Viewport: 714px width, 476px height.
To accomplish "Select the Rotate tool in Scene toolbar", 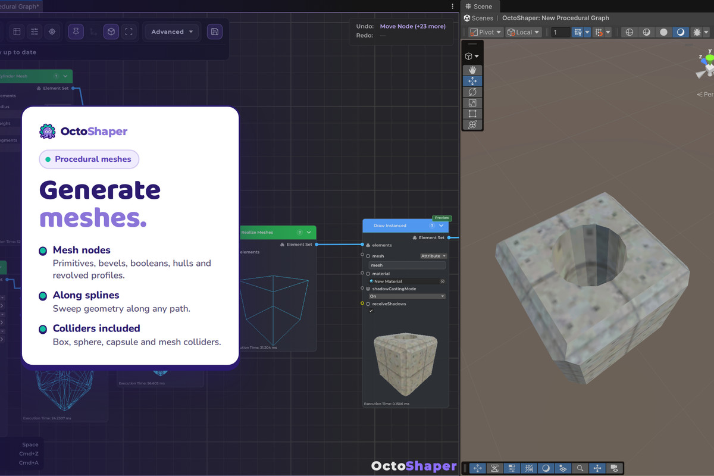I will pos(472,92).
